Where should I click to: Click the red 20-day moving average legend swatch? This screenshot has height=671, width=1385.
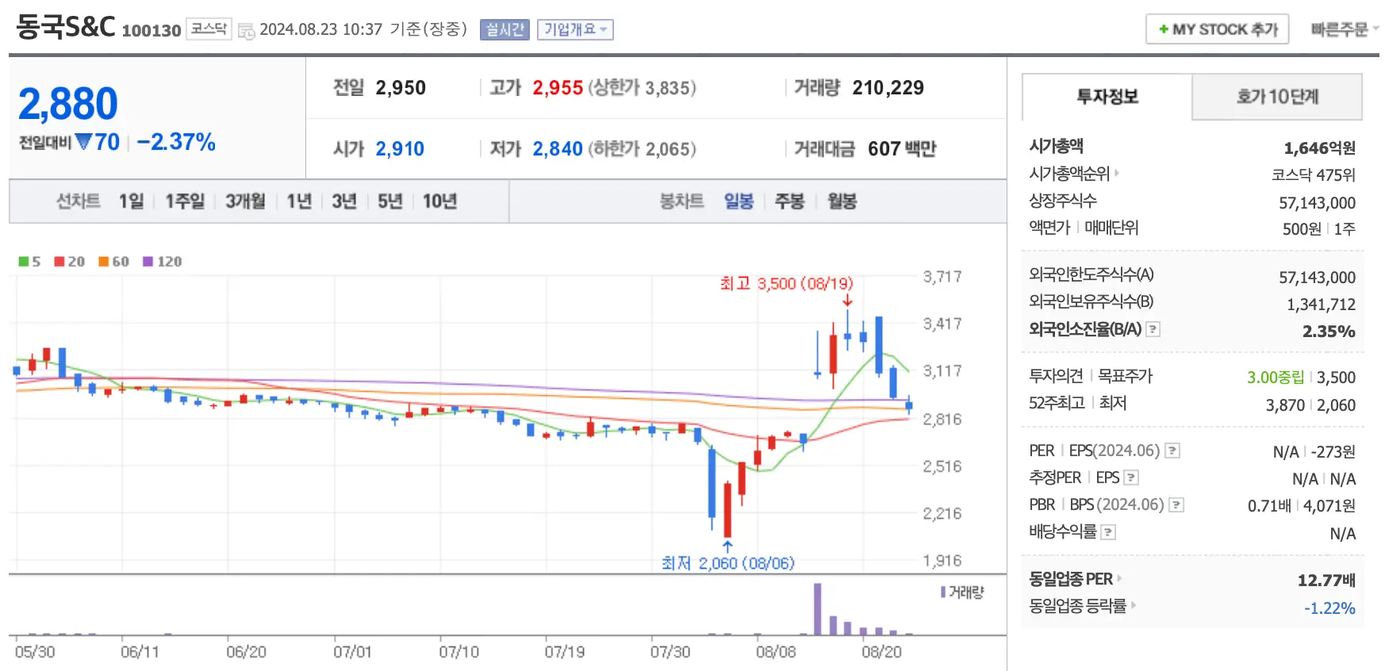59,262
